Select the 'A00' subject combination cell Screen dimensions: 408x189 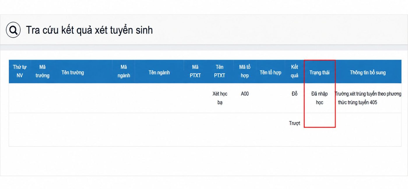pos(245,94)
